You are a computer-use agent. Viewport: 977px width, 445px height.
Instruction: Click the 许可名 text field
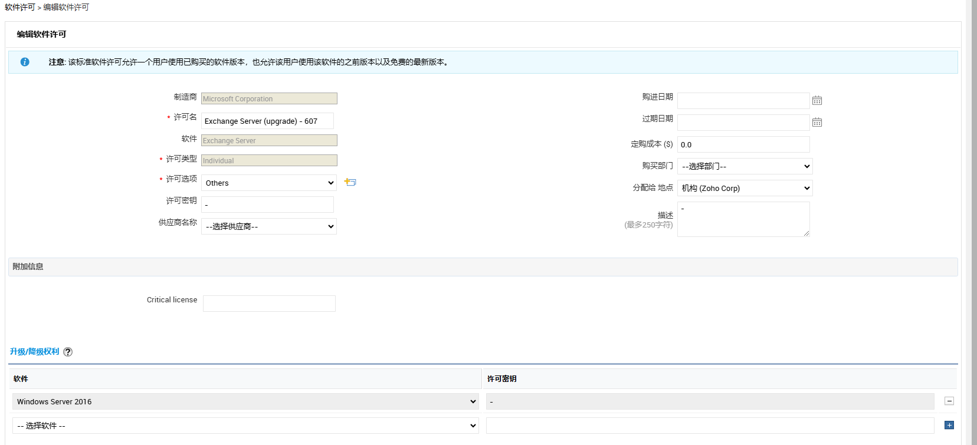pyautogui.click(x=267, y=121)
